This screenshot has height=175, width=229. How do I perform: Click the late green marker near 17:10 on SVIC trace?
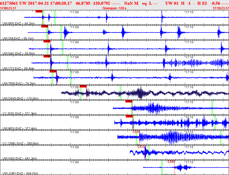(x=212, y=107)
